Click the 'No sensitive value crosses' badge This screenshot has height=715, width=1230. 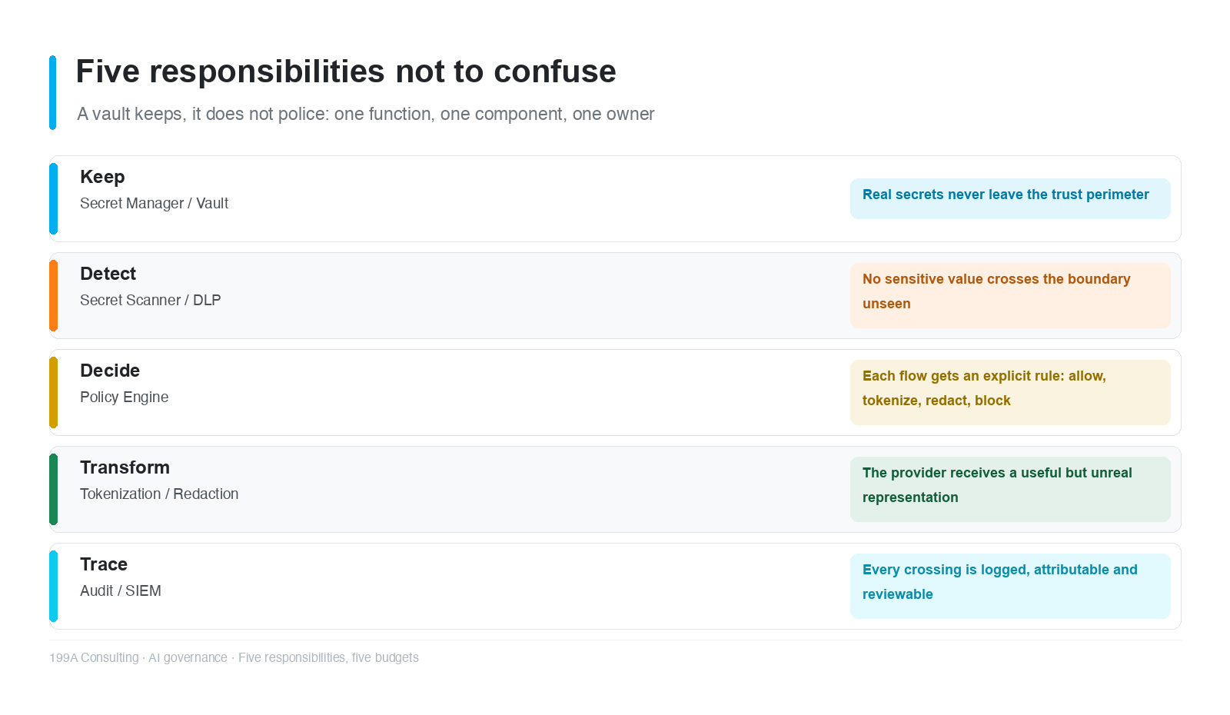[x=1010, y=295]
